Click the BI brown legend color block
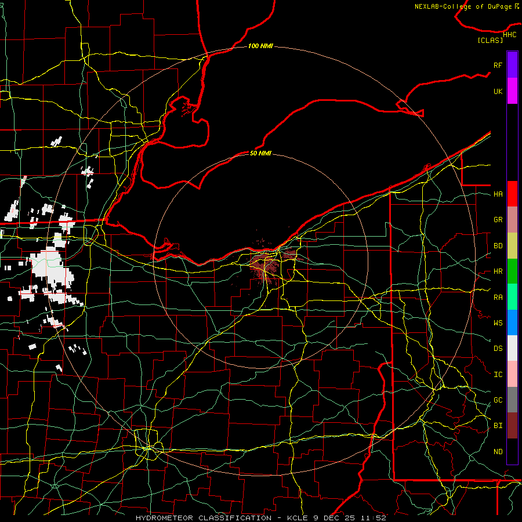This screenshot has width=522, height=522. [512, 426]
